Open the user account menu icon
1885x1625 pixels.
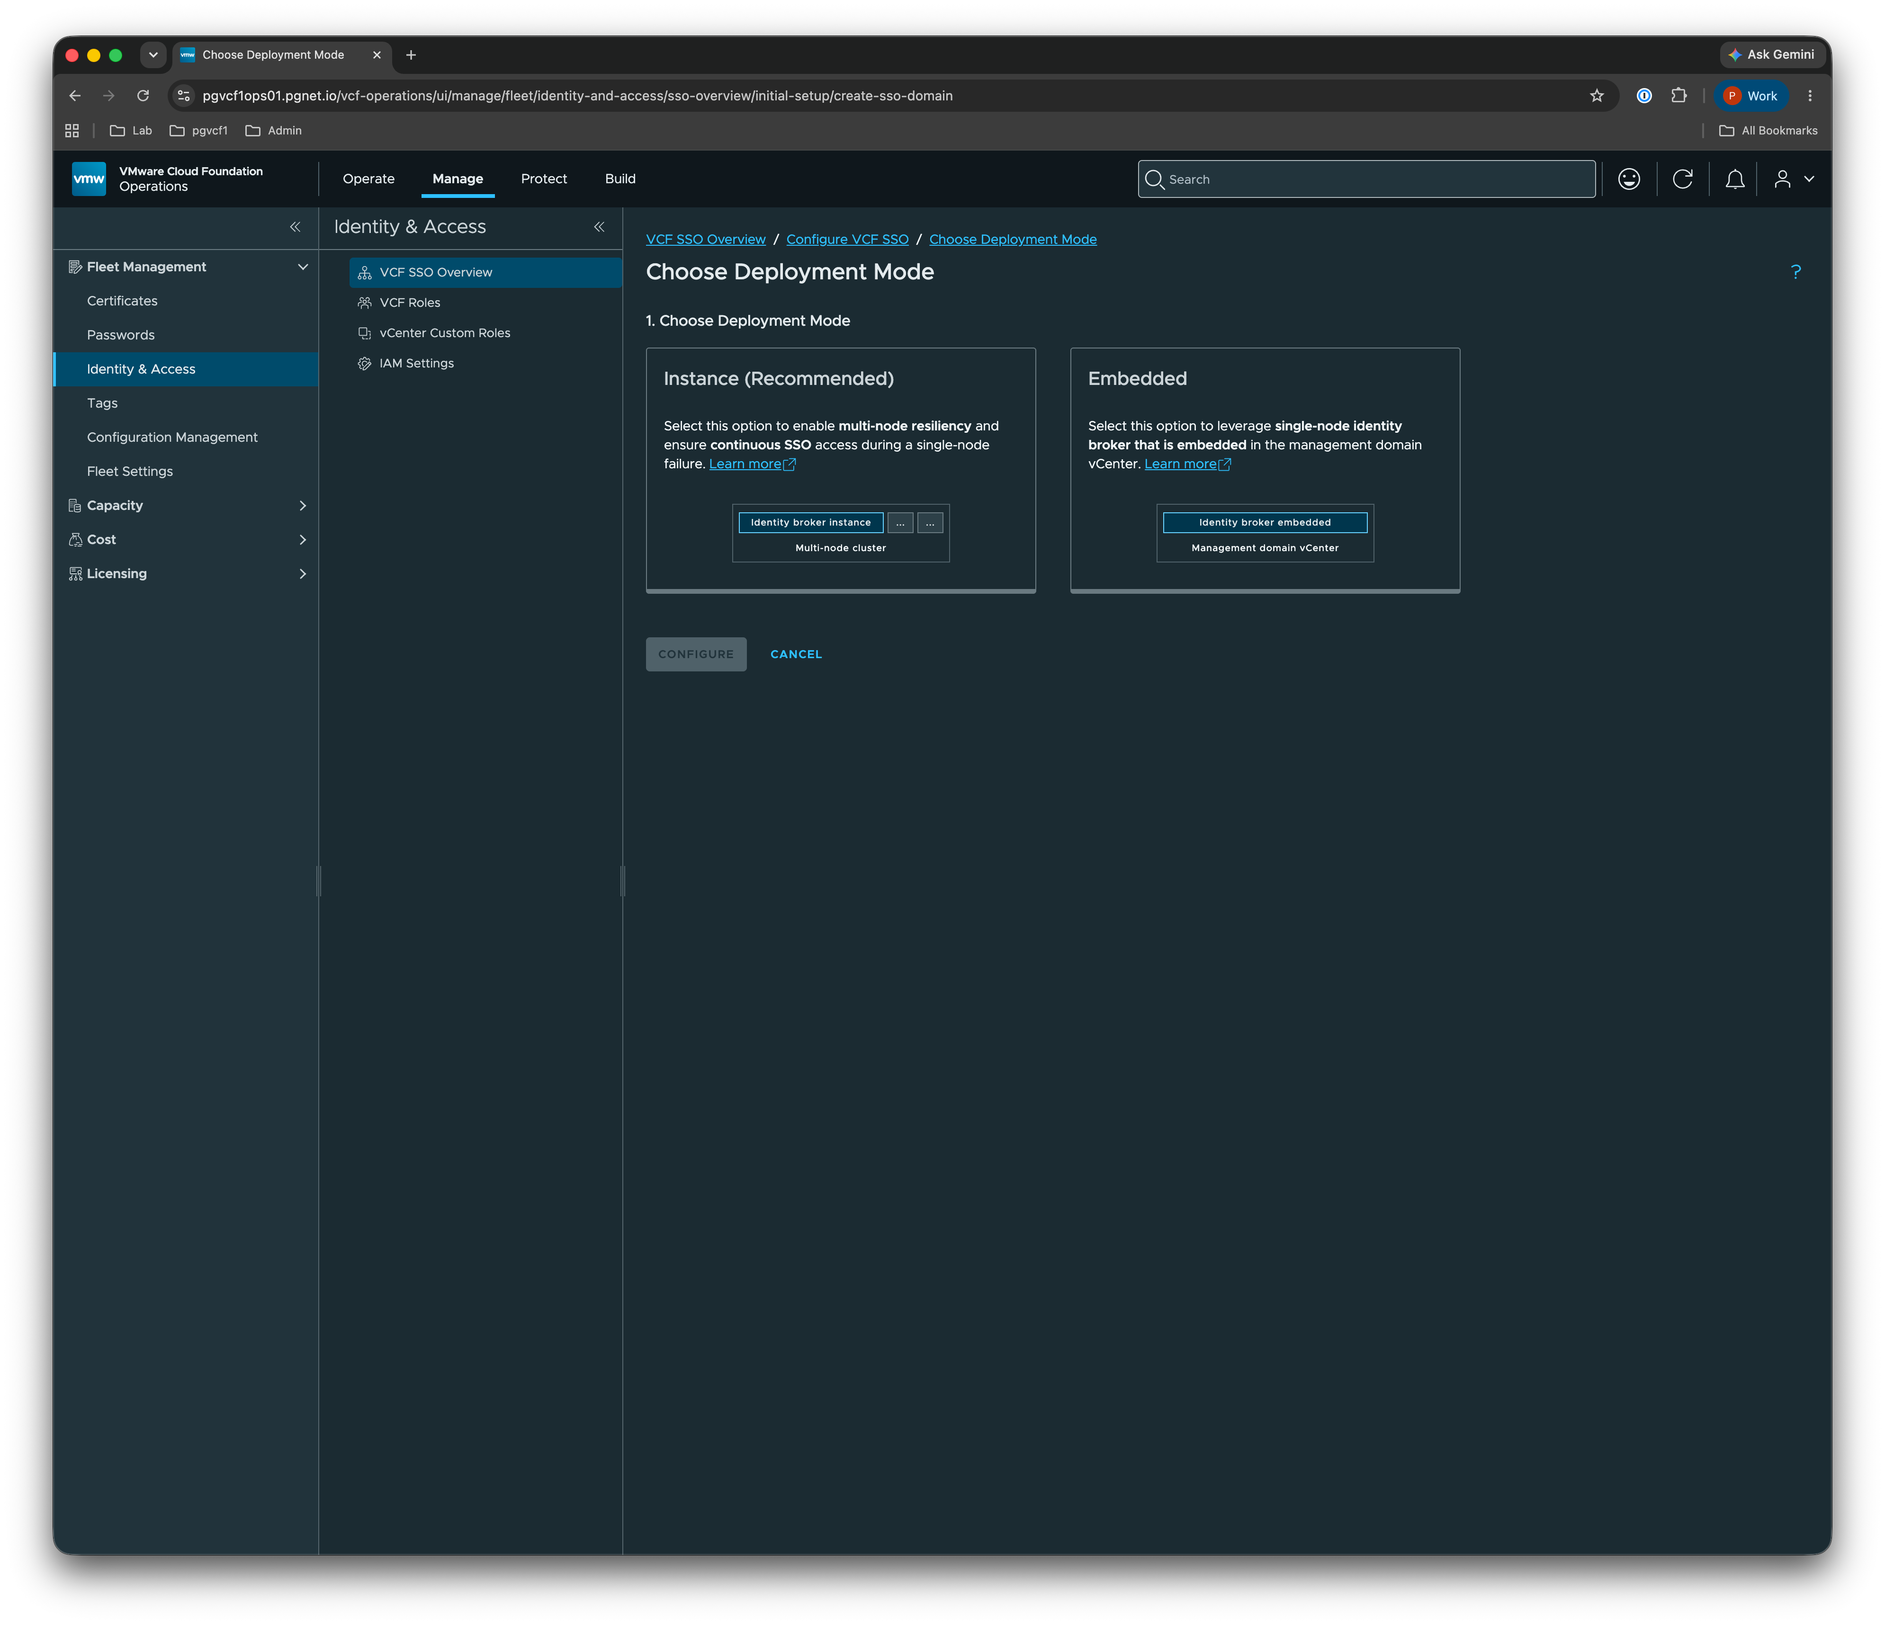tap(1793, 179)
